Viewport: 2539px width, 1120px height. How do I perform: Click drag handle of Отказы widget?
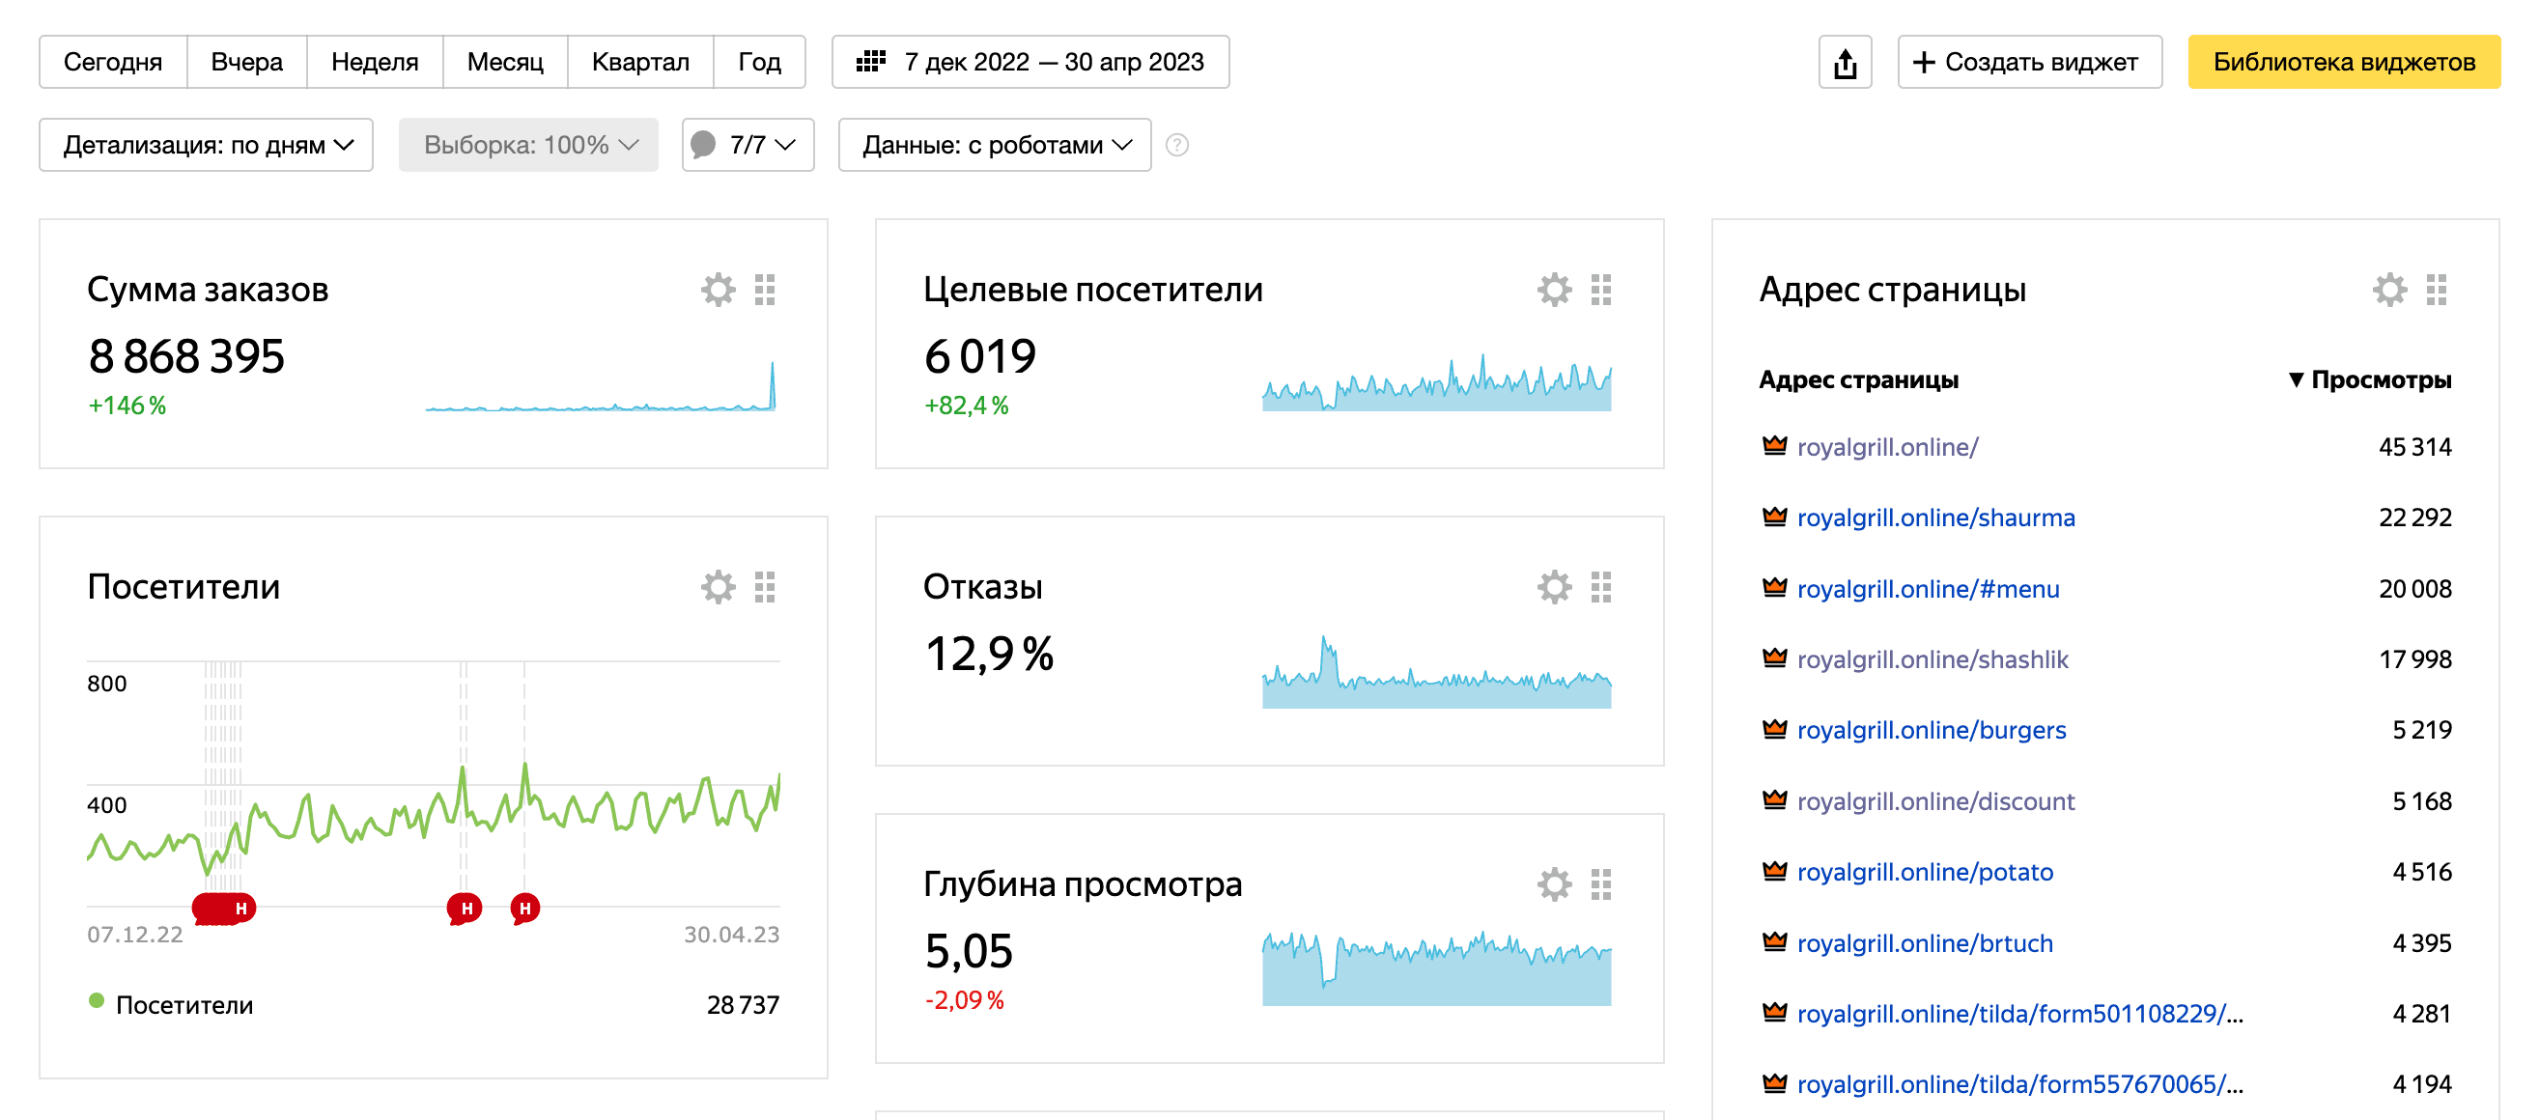click(1601, 587)
